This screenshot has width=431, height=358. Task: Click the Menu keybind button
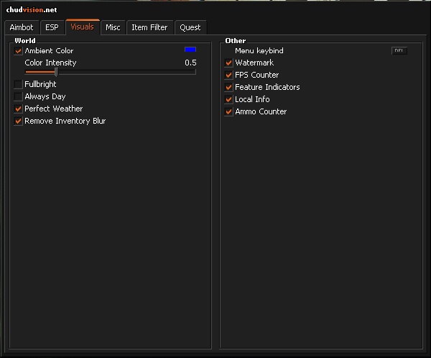399,50
